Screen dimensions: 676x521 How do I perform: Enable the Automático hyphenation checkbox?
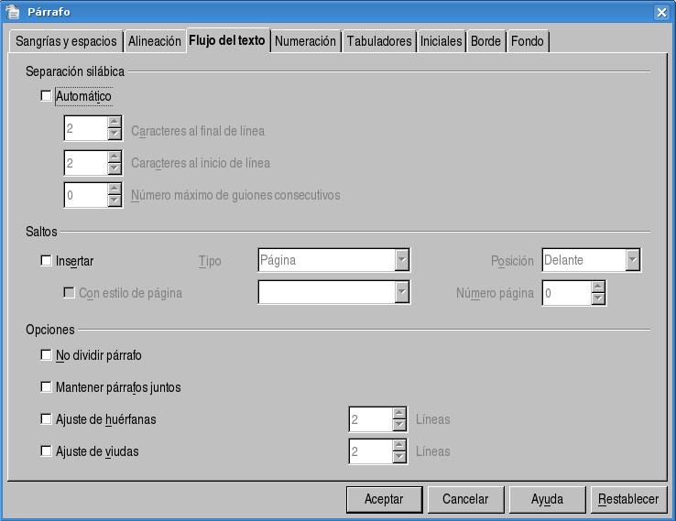coord(47,96)
